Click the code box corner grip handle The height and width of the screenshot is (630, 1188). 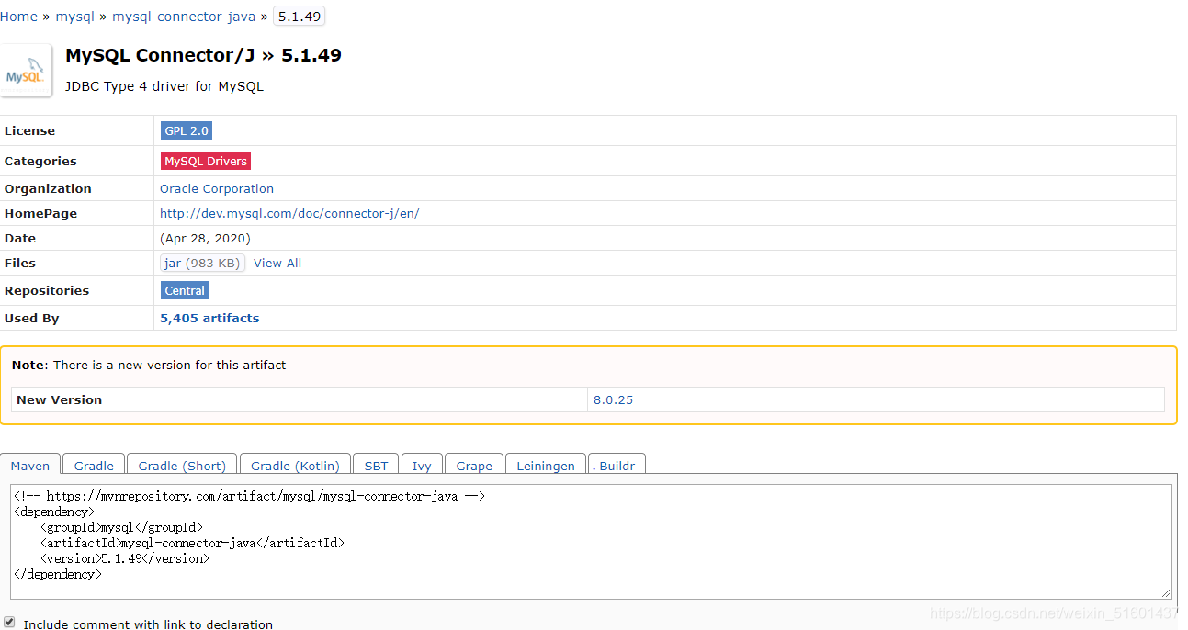[1167, 593]
